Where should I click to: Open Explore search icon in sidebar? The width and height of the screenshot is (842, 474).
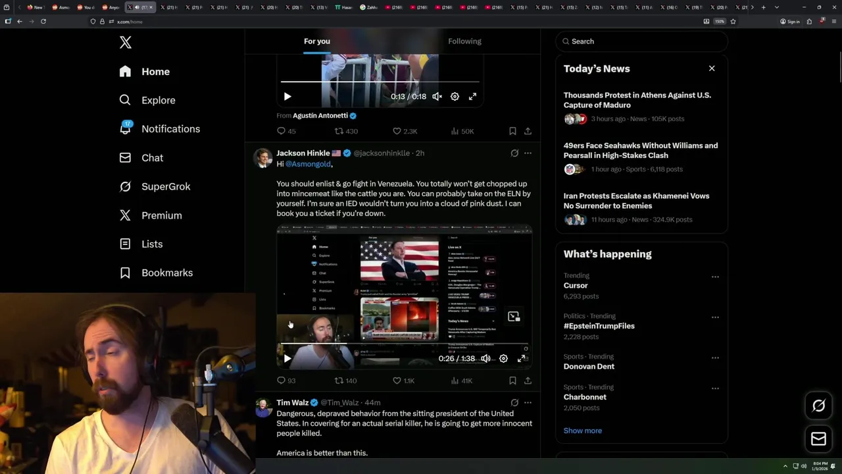coord(125,100)
